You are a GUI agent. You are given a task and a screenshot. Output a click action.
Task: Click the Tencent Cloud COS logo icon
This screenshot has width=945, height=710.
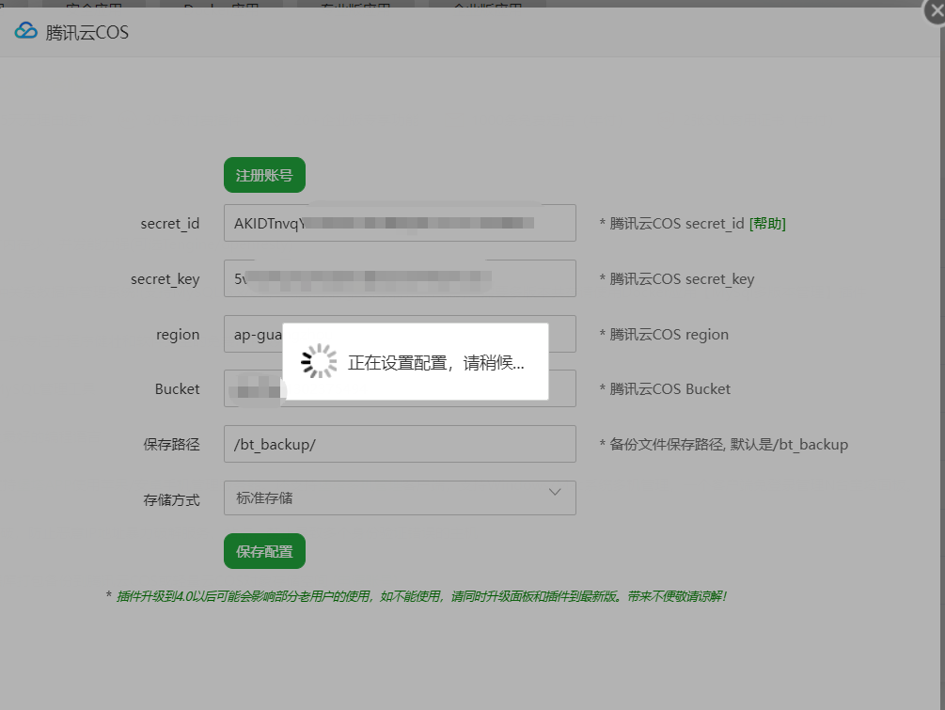pyautogui.click(x=26, y=30)
